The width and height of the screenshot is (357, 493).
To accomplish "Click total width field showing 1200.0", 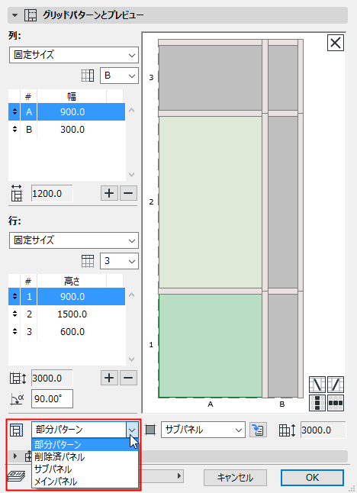I will [52, 193].
